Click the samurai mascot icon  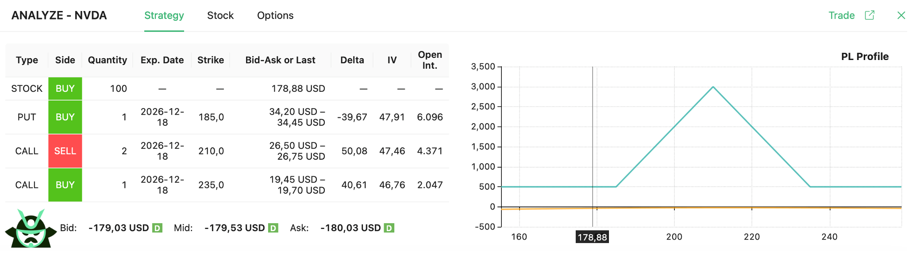tap(31, 229)
